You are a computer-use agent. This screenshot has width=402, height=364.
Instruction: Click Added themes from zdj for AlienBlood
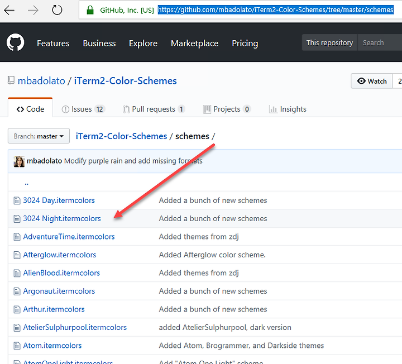coord(199,273)
